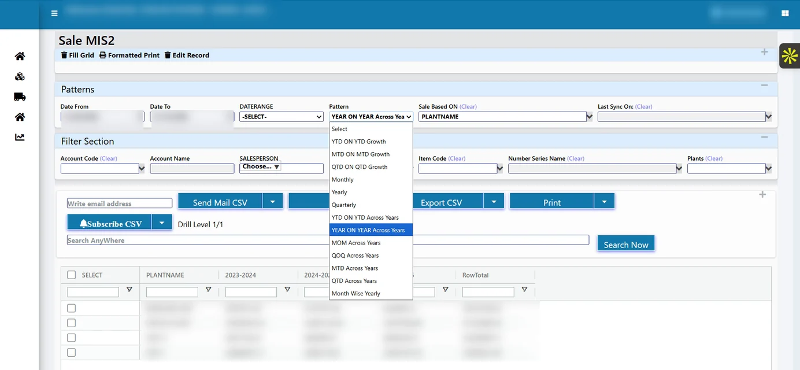The width and height of the screenshot is (800, 370).
Task: Collapse the Patterns section
Action: coord(764,86)
